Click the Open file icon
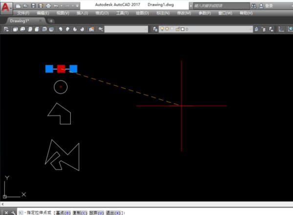The image size is (293, 215). [24, 5]
